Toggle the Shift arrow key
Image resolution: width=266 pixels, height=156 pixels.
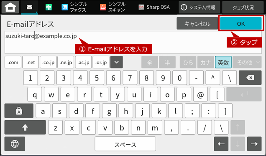(x=25, y=127)
